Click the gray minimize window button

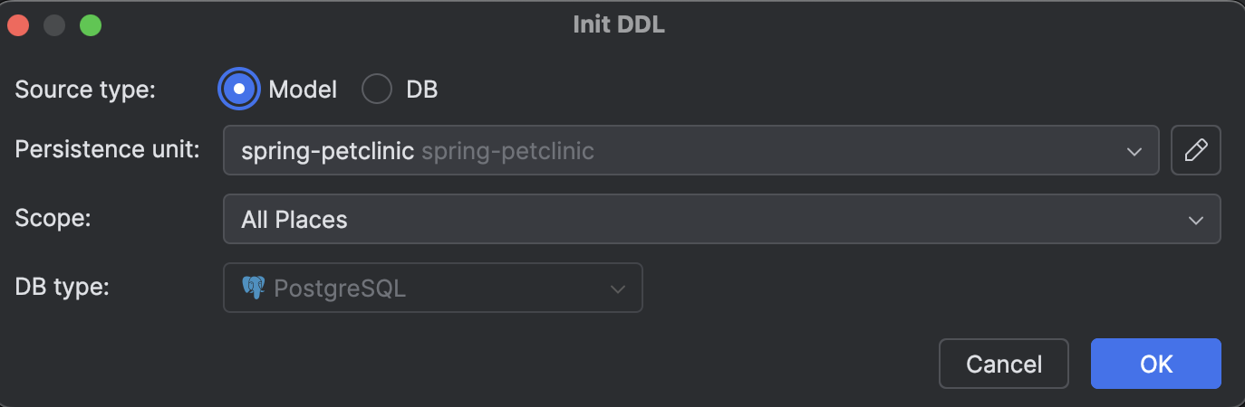click(54, 25)
